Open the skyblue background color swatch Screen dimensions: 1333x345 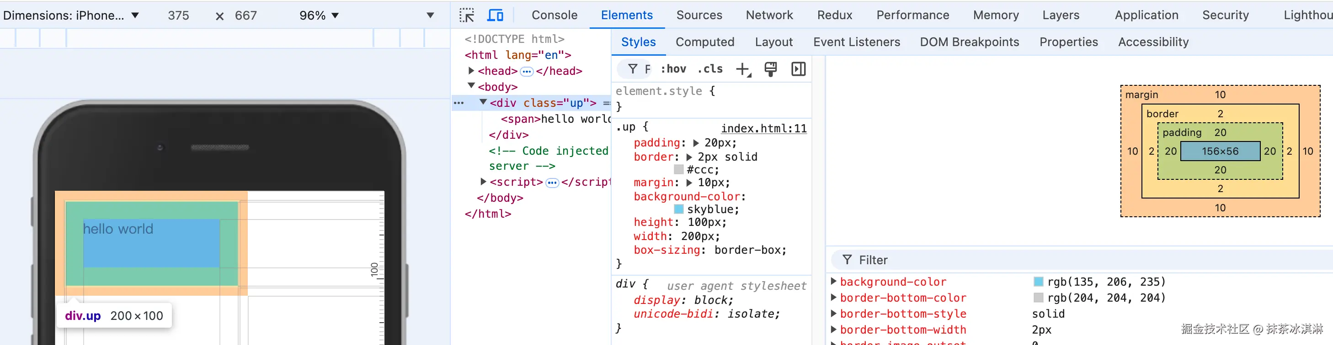point(678,209)
